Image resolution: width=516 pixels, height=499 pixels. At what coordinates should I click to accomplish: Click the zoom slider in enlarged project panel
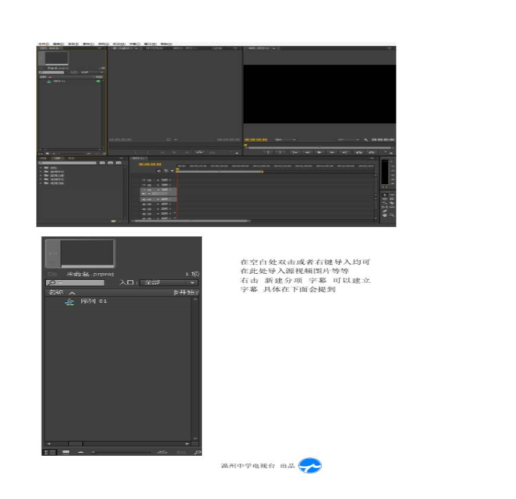tap(119, 452)
